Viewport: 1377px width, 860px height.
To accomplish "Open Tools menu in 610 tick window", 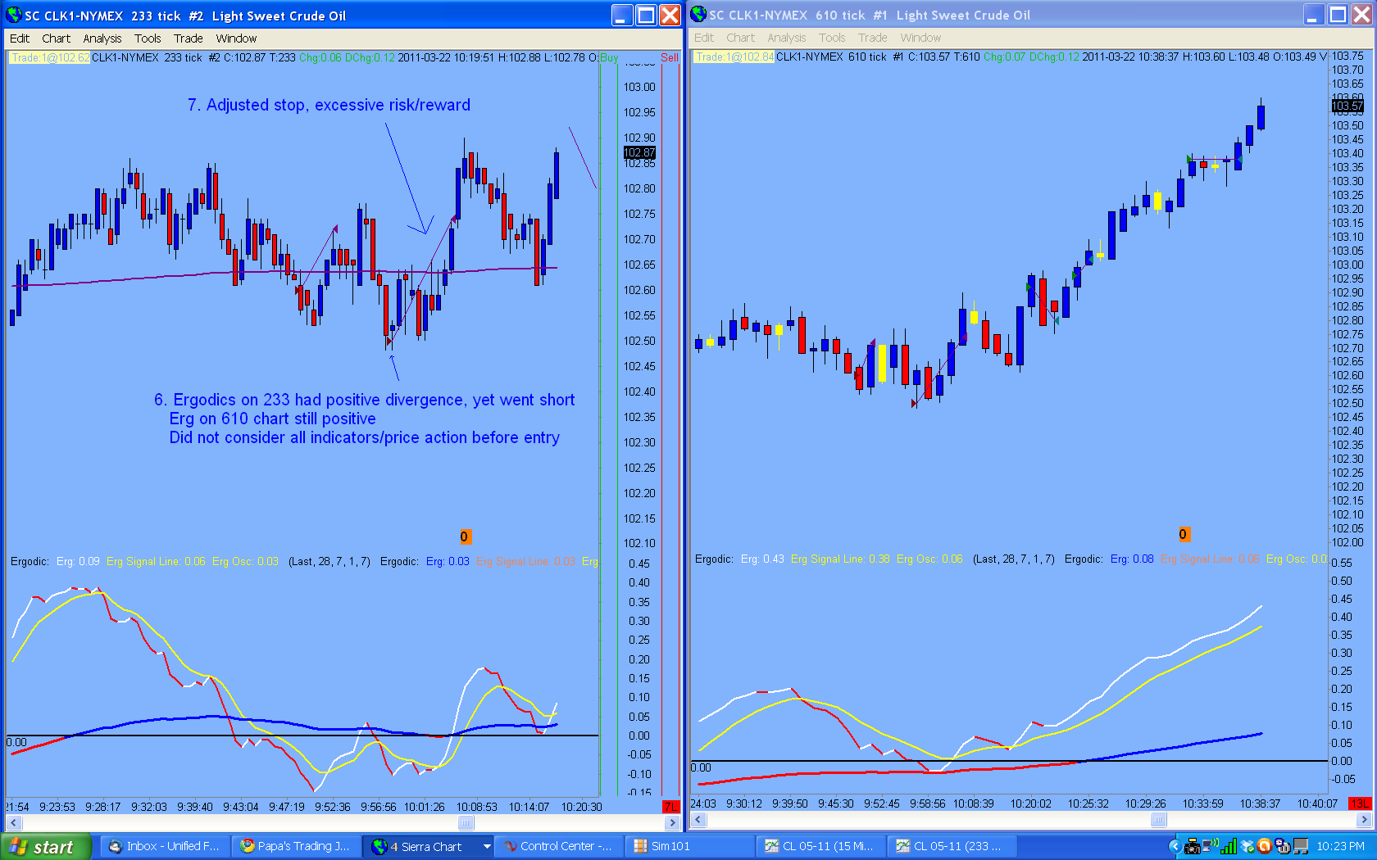I will click(832, 38).
